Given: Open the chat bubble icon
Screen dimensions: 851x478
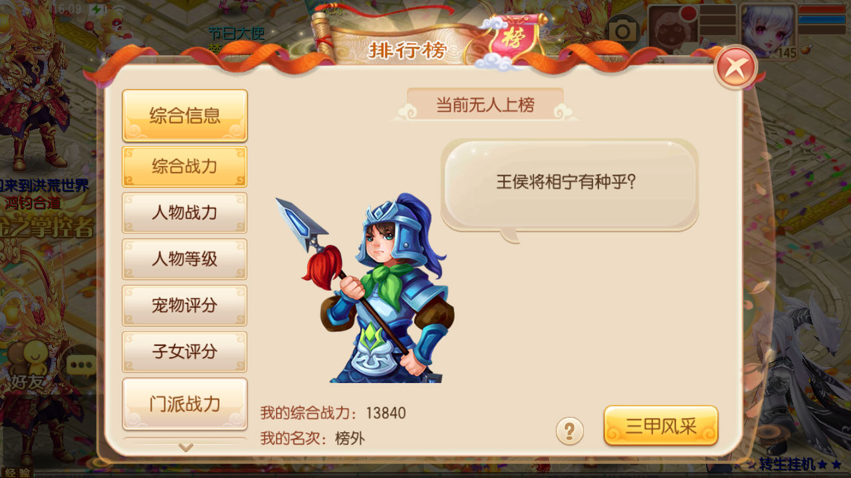Looking at the screenshot, I should [82, 365].
